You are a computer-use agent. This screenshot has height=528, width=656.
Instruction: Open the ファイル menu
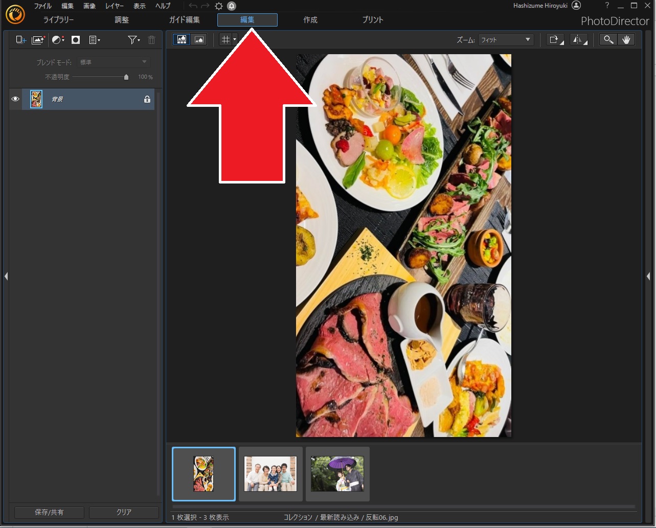(x=43, y=6)
